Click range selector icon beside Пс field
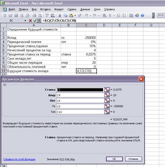This screenshot has width=165, height=167. (x=107, y=106)
